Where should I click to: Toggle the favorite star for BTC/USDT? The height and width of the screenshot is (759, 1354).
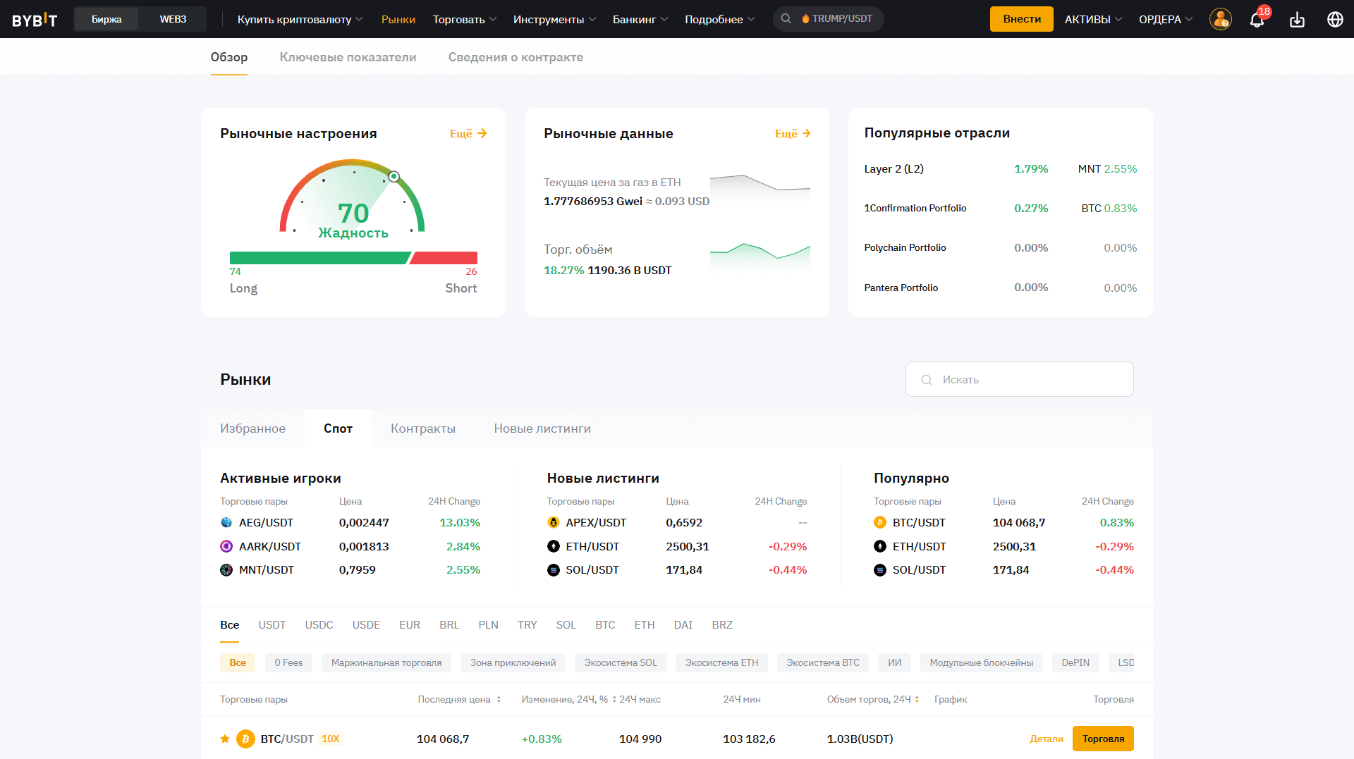pos(225,739)
